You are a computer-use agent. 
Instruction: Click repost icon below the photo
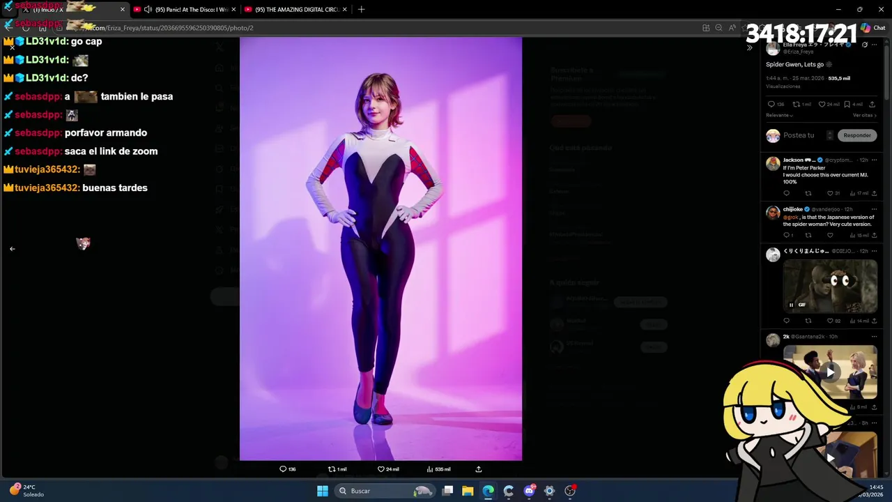(332, 469)
